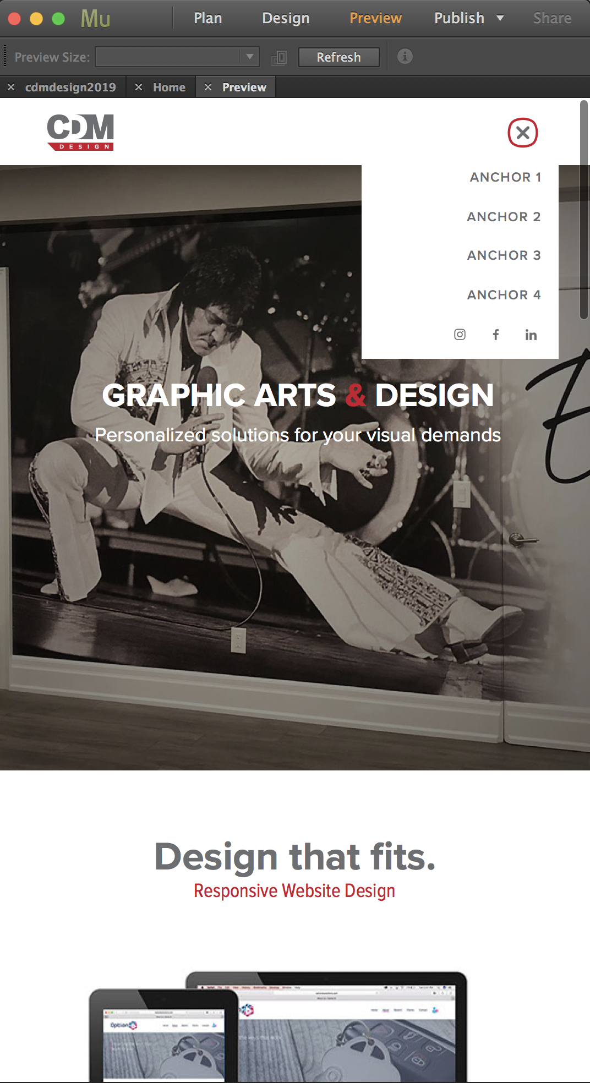Click the CDM Design logo

point(80,132)
